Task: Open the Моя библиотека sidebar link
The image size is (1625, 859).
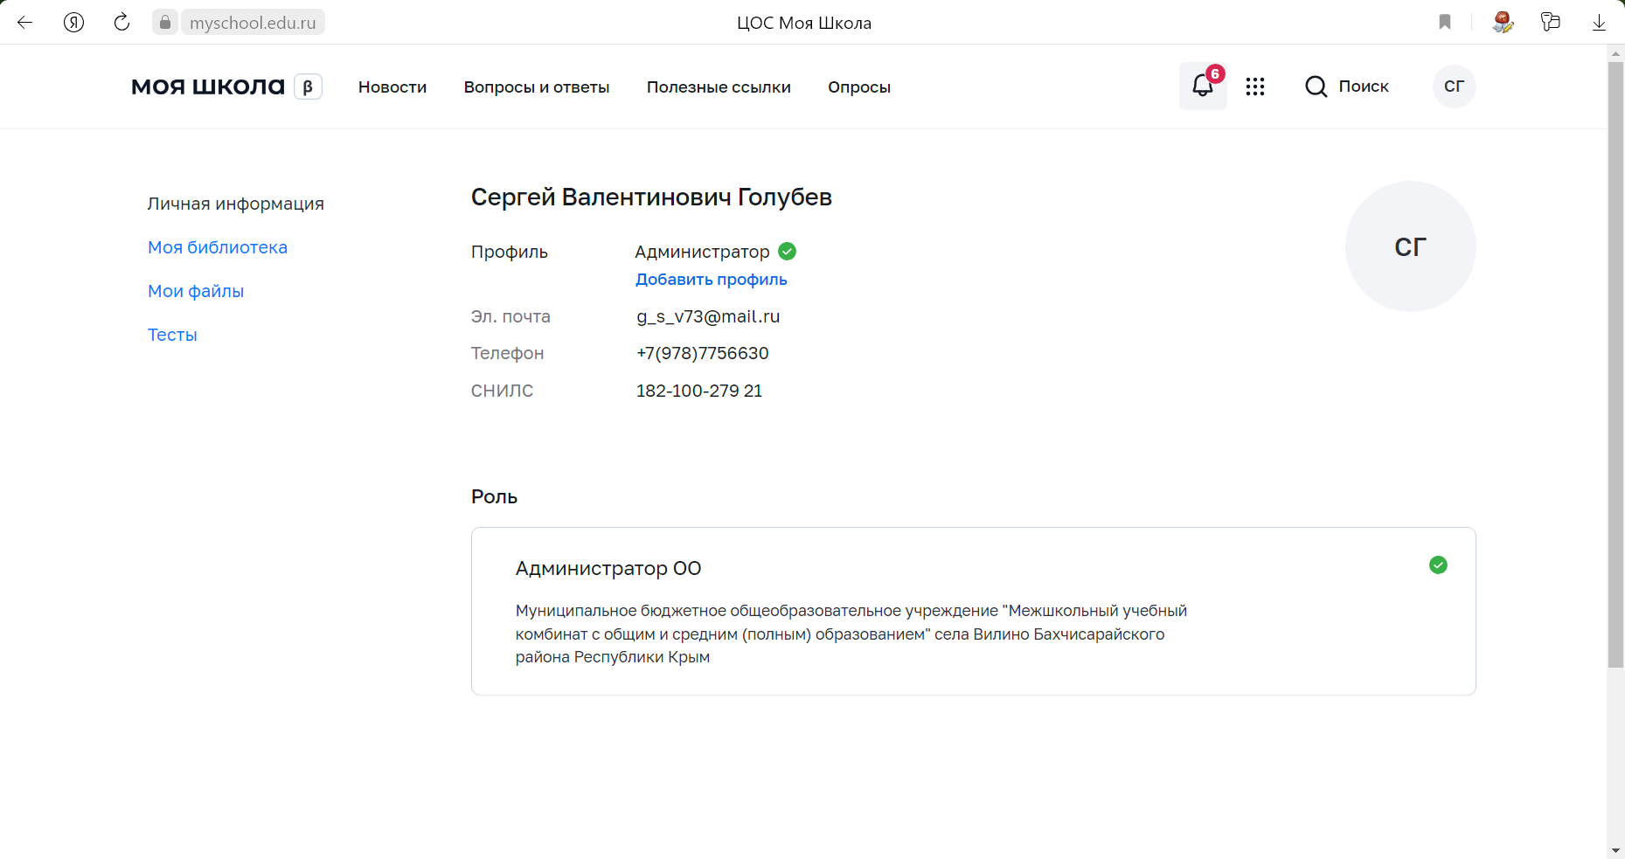Action: tap(218, 247)
